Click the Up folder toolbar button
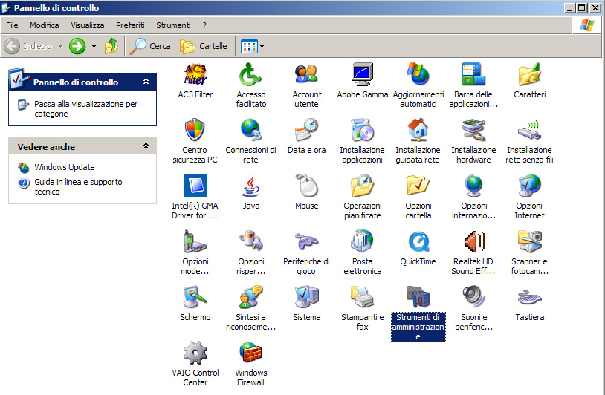 (x=111, y=46)
